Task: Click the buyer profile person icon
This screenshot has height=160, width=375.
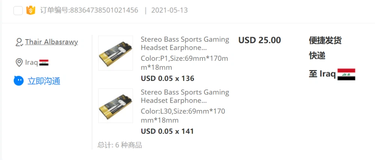Action: [x=19, y=42]
